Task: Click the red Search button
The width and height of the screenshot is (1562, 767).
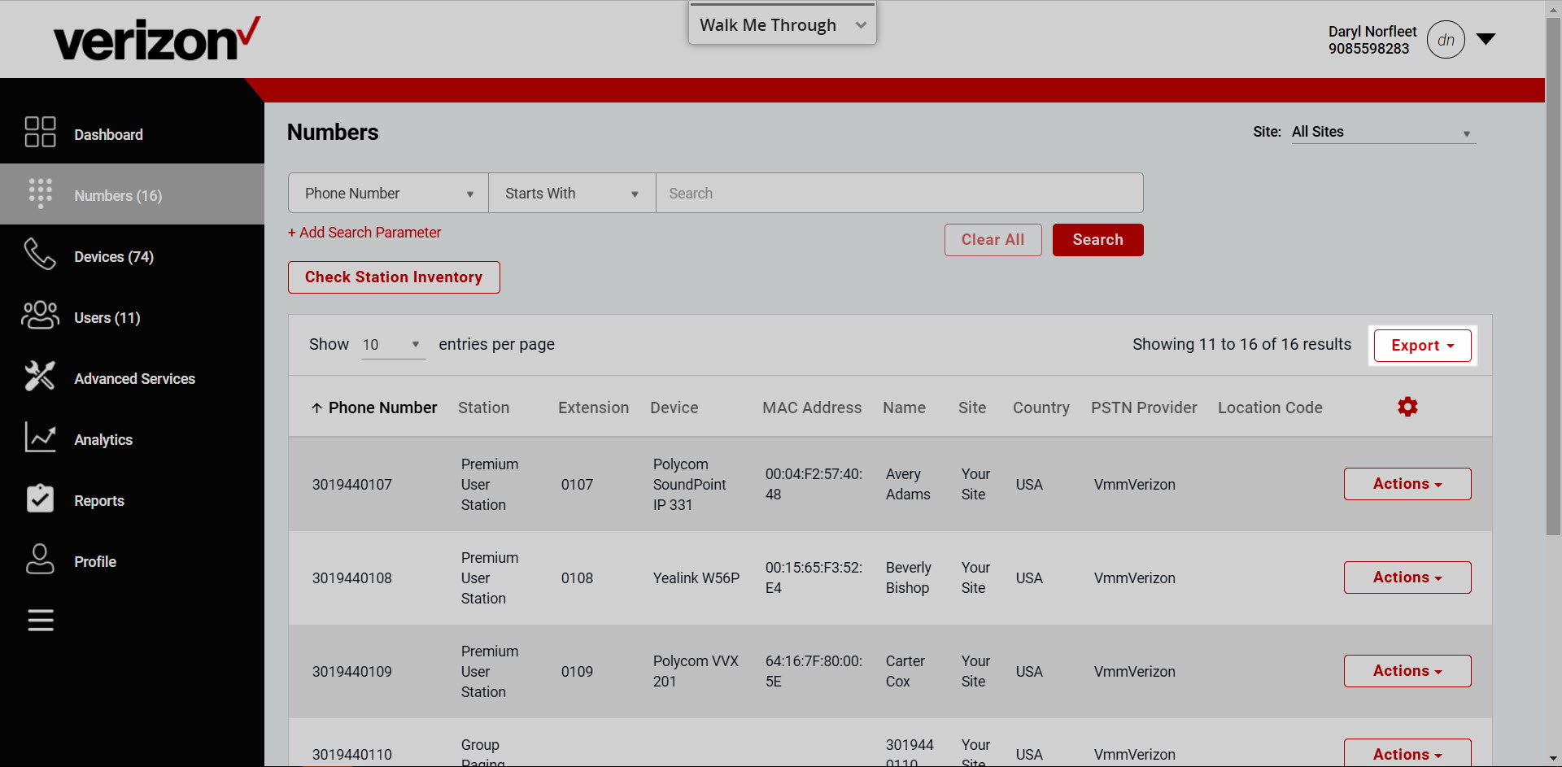Action: tap(1097, 240)
